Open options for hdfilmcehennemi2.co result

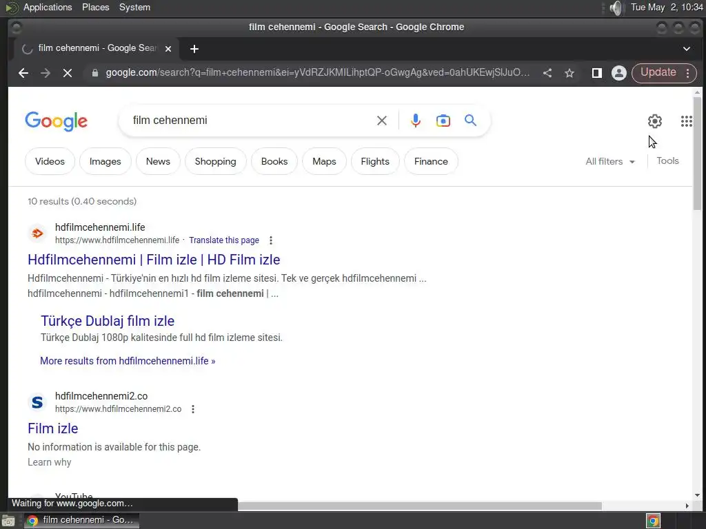[x=193, y=409]
